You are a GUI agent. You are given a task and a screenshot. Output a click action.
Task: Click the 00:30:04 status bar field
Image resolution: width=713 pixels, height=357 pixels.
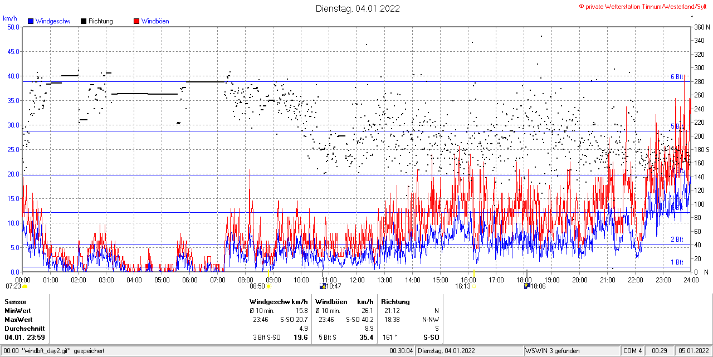[x=402, y=351]
